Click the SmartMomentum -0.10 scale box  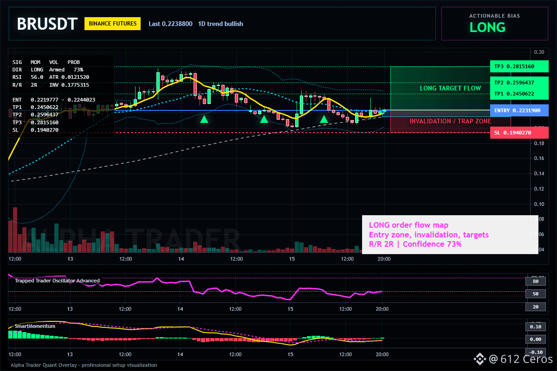tap(535, 352)
